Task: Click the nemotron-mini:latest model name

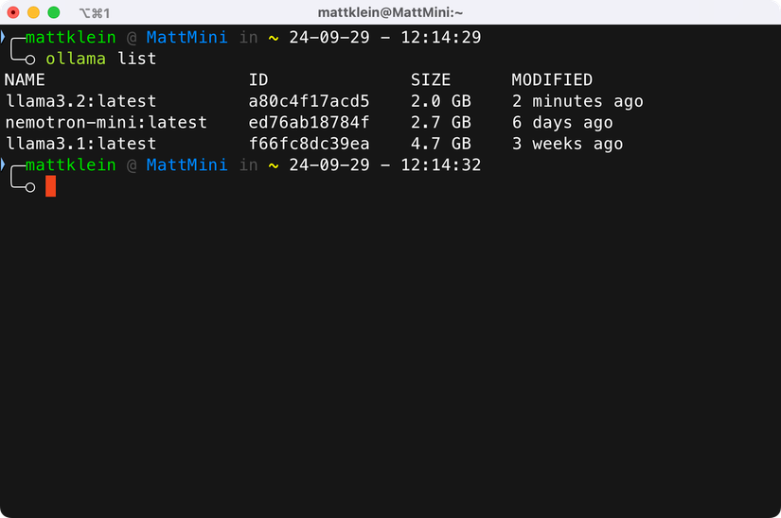Action: tap(106, 122)
